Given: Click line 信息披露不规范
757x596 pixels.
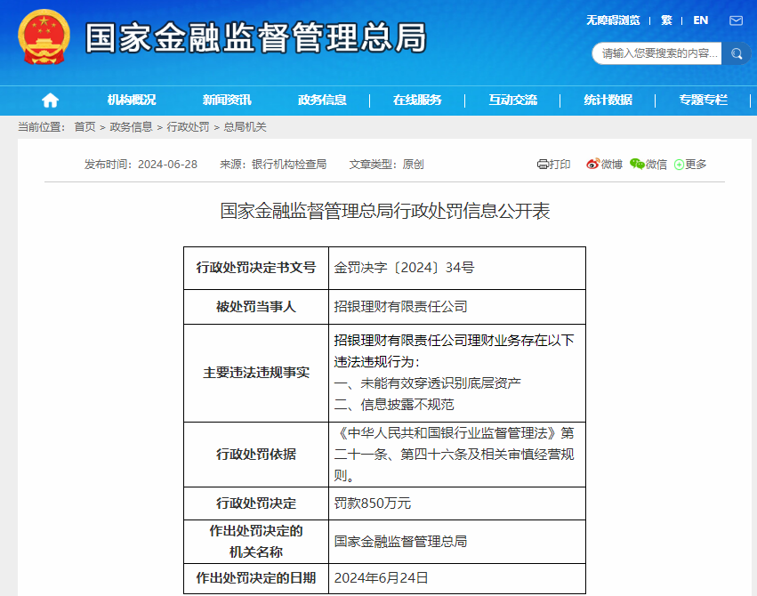Looking at the screenshot, I should [x=407, y=405].
